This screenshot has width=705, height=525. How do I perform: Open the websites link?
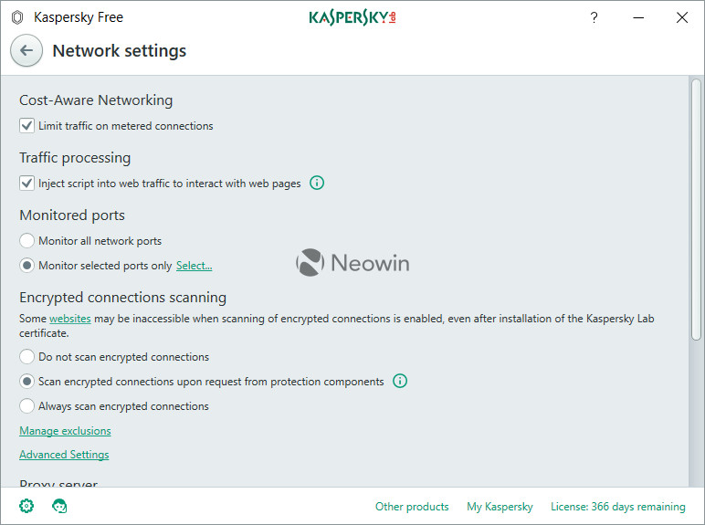pyautogui.click(x=70, y=319)
